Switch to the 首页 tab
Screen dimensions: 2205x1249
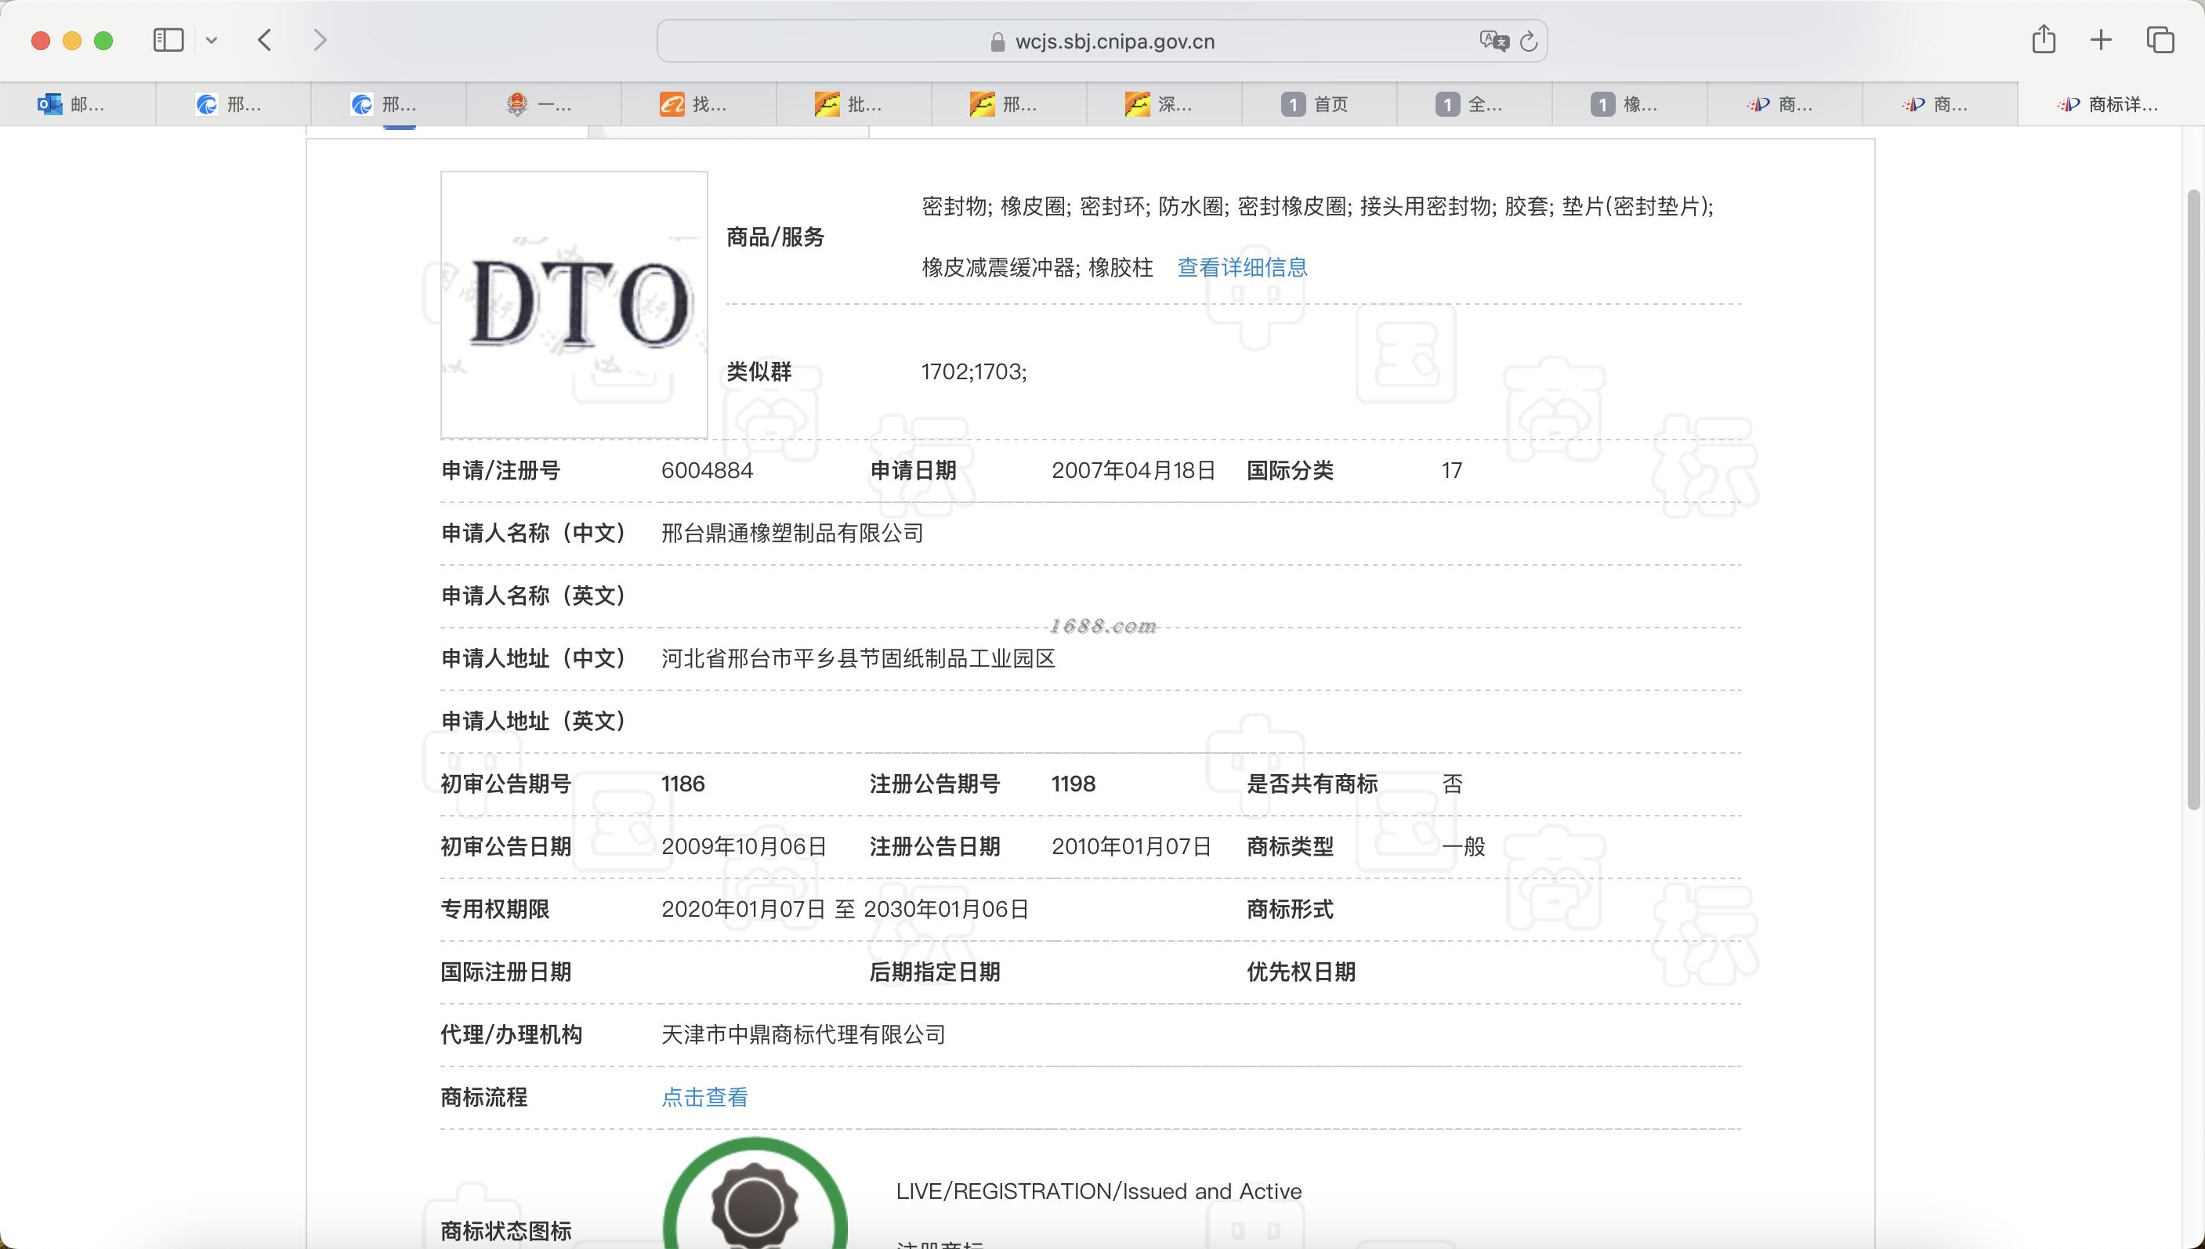click(x=1320, y=105)
